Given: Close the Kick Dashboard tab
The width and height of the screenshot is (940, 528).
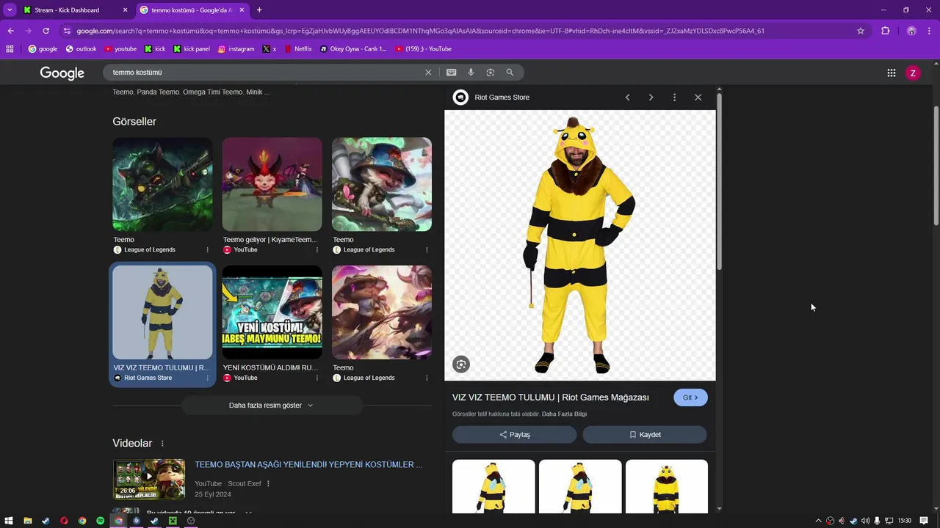Looking at the screenshot, I should pyautogui.click(x=125, y=10).
